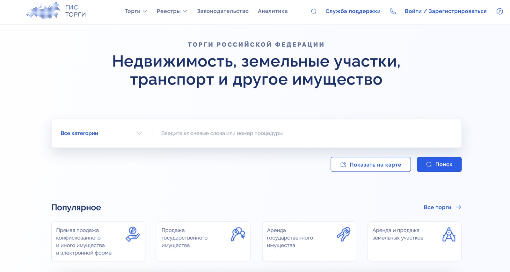Click the compass icon on земельных участков card
Image resolution: width=510 pixels, height=272 pixels.
tap(449, 234)
